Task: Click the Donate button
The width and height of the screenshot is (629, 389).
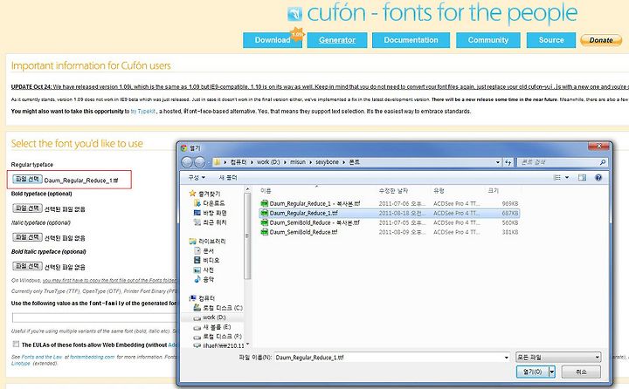Action: (601, 40)
